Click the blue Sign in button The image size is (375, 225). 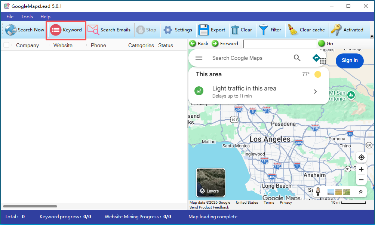[x=350, y=61]
